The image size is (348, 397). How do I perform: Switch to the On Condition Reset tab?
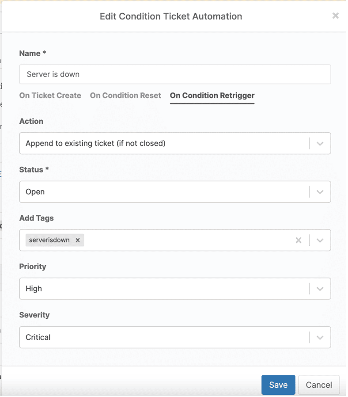[125, 95]
